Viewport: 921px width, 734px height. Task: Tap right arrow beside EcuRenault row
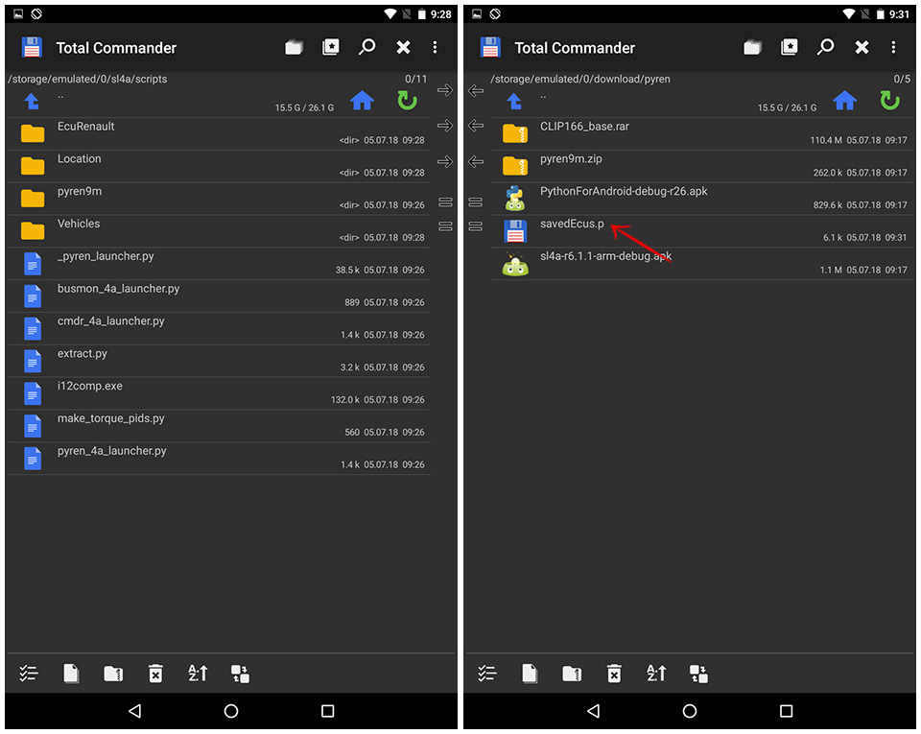pyautogui.click(x=445, y=125)
